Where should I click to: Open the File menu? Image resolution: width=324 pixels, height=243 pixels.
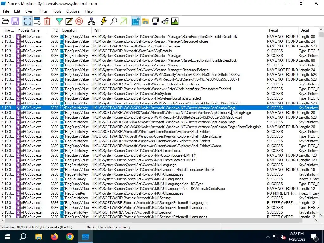pos(6,11)
